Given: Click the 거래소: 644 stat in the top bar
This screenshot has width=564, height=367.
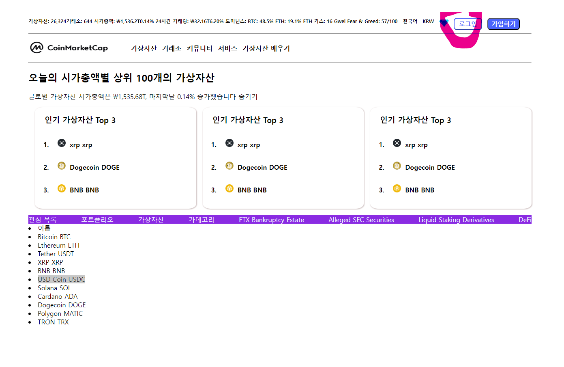Looking at the screenshot, I should [x=79, y=22].
